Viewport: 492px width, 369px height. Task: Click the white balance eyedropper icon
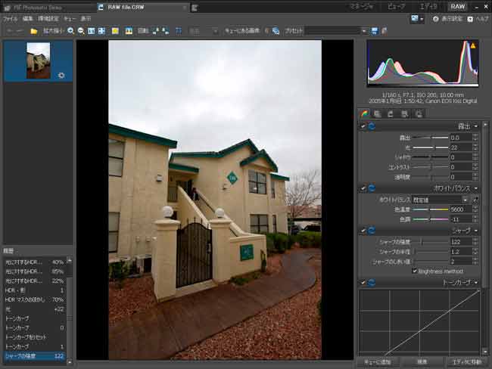pyautogui.click(x=475, y=199)
